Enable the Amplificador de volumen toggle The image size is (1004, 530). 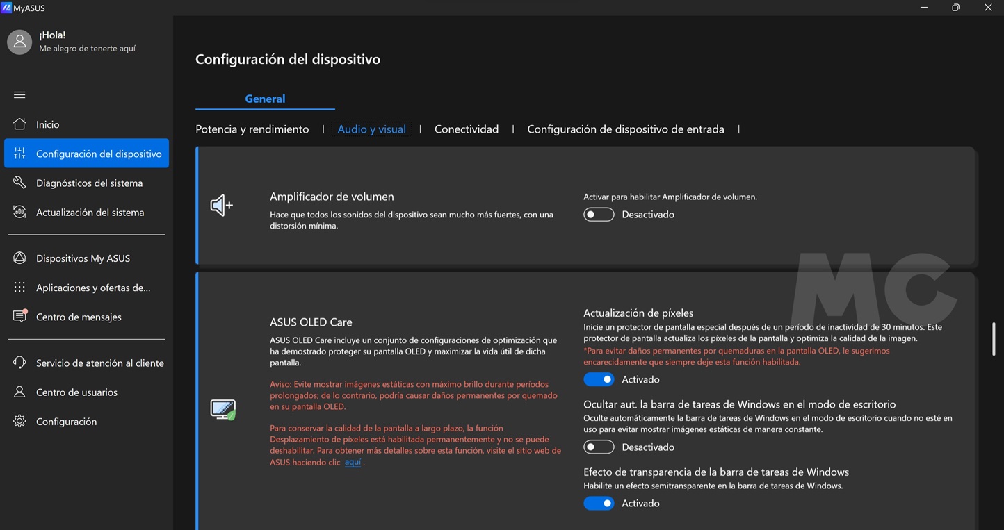(x=599, y=215)
